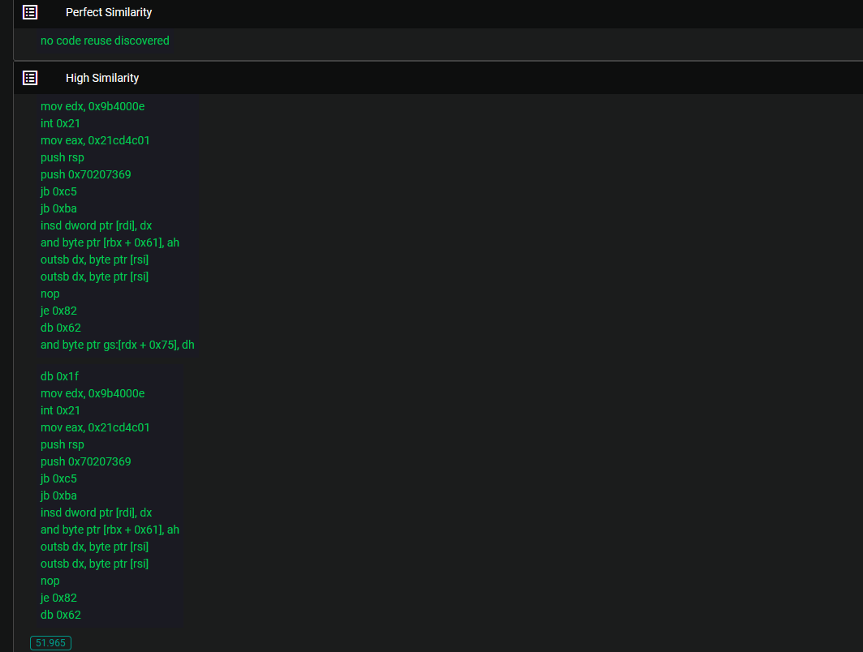Click 'mov edx, 0x9b4000e' in the upper code block
This screenshot has width=863, height=652.
[93, 106]
